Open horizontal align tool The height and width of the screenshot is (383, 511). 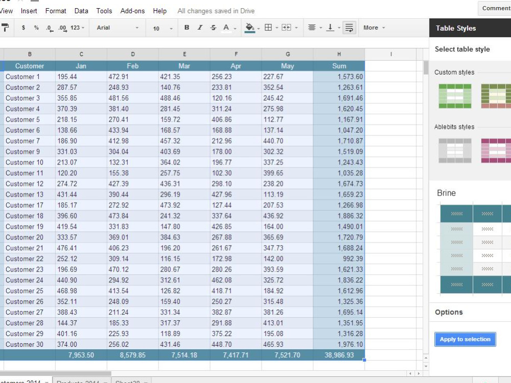(x=312, y=28)
